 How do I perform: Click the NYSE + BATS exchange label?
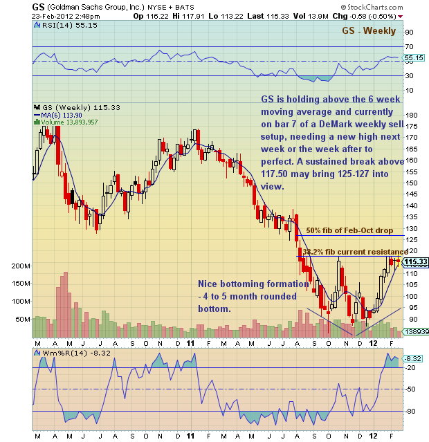point(171,8)
